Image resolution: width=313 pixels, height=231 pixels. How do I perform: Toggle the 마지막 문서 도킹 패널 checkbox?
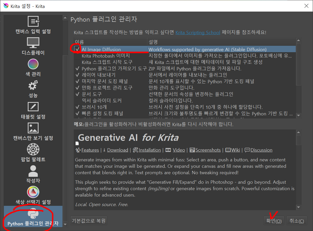(77, 81)
